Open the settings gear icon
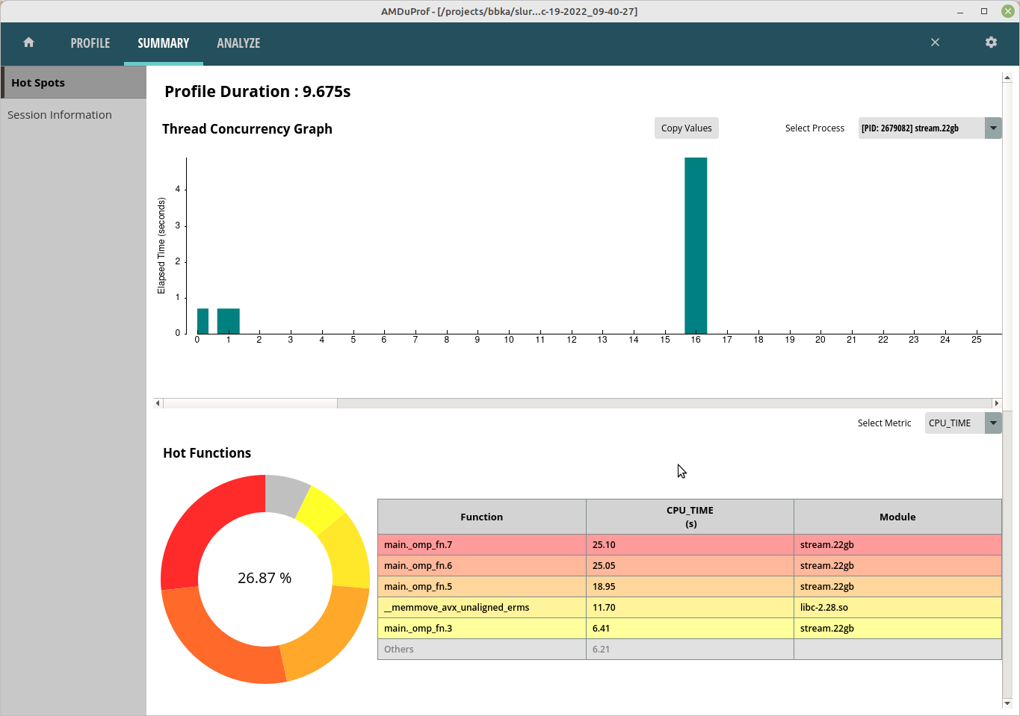1020x716 pixels. (x=991, y=43)
